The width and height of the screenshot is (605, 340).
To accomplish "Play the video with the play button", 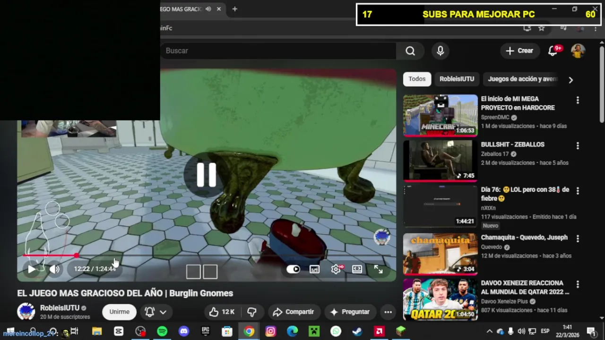I will click(31, 269).
